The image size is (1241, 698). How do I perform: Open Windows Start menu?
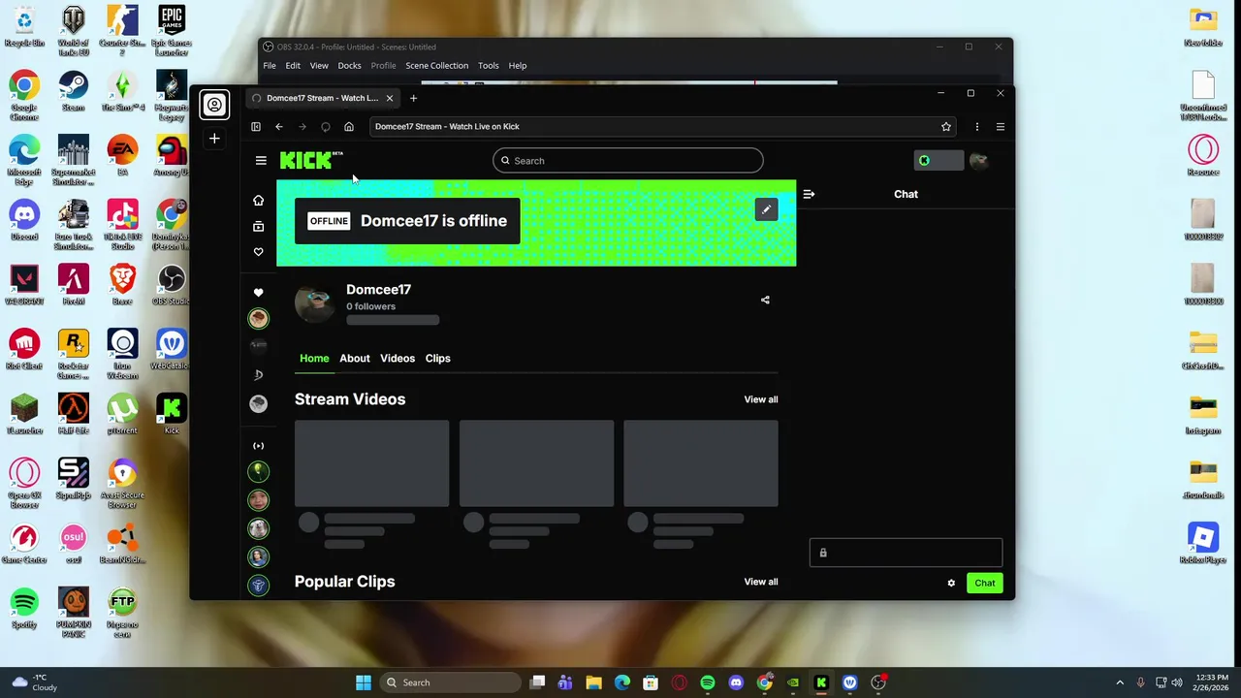click(x=364, y=682)
